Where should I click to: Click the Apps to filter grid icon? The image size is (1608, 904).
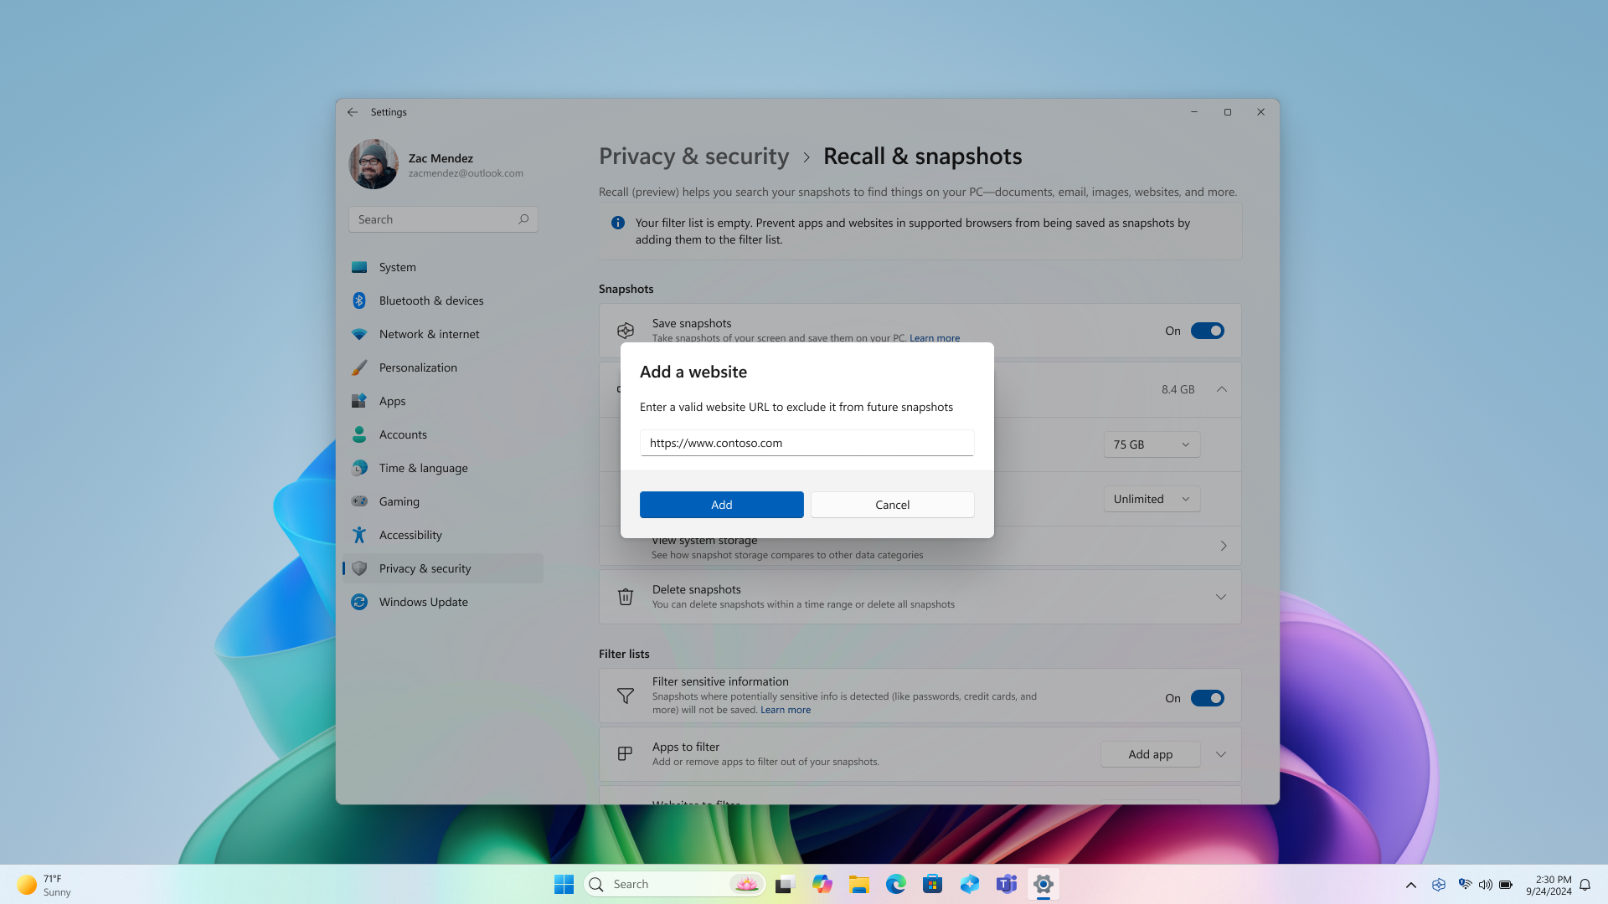(624, 754)
